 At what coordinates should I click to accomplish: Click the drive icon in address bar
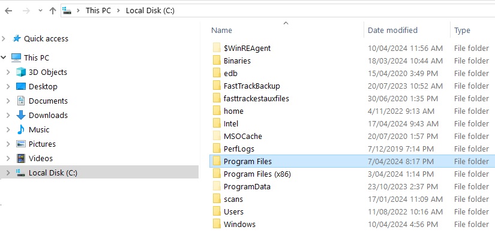[67, 11]
